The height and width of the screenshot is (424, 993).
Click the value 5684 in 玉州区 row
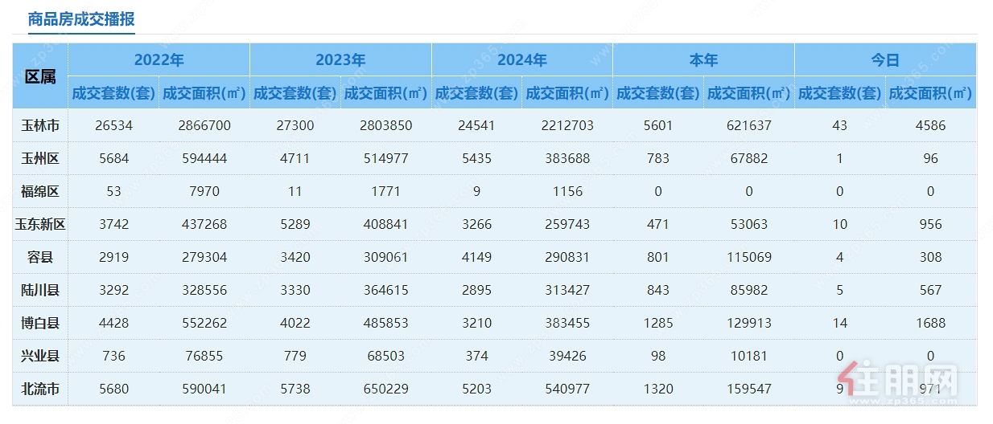pos(113,158)
